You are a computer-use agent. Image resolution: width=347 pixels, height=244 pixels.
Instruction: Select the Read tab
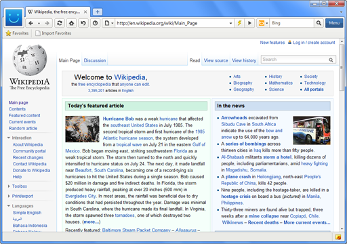(195, 60)
